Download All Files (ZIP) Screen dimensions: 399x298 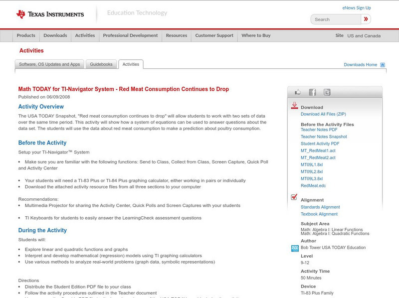[323, 114]
